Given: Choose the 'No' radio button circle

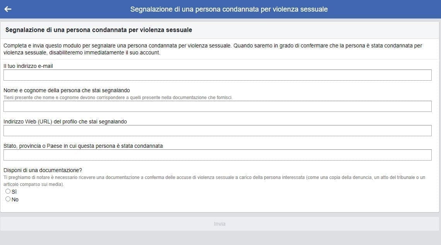Looking at the screenshot, I should [x=8, y=199].
